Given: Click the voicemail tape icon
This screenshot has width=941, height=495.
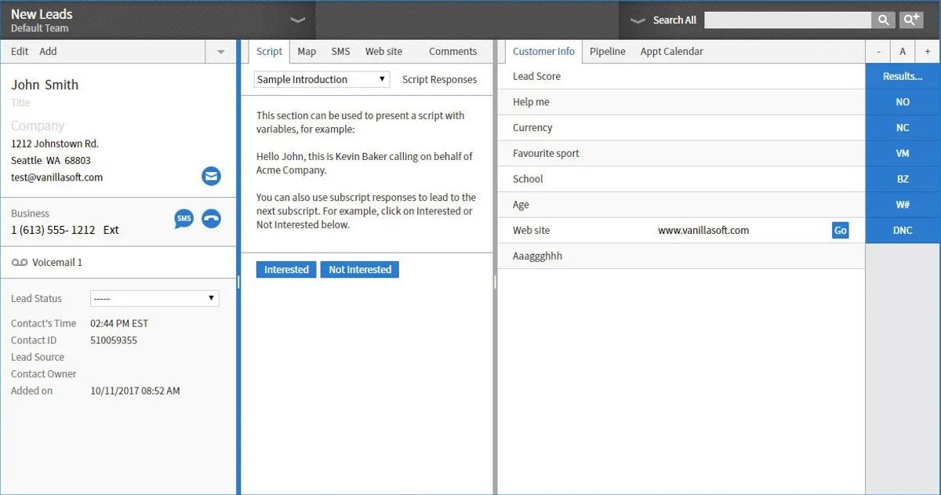Looking at the screenshot, I should point(20,263).
